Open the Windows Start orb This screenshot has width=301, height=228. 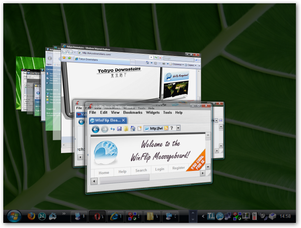14,216
